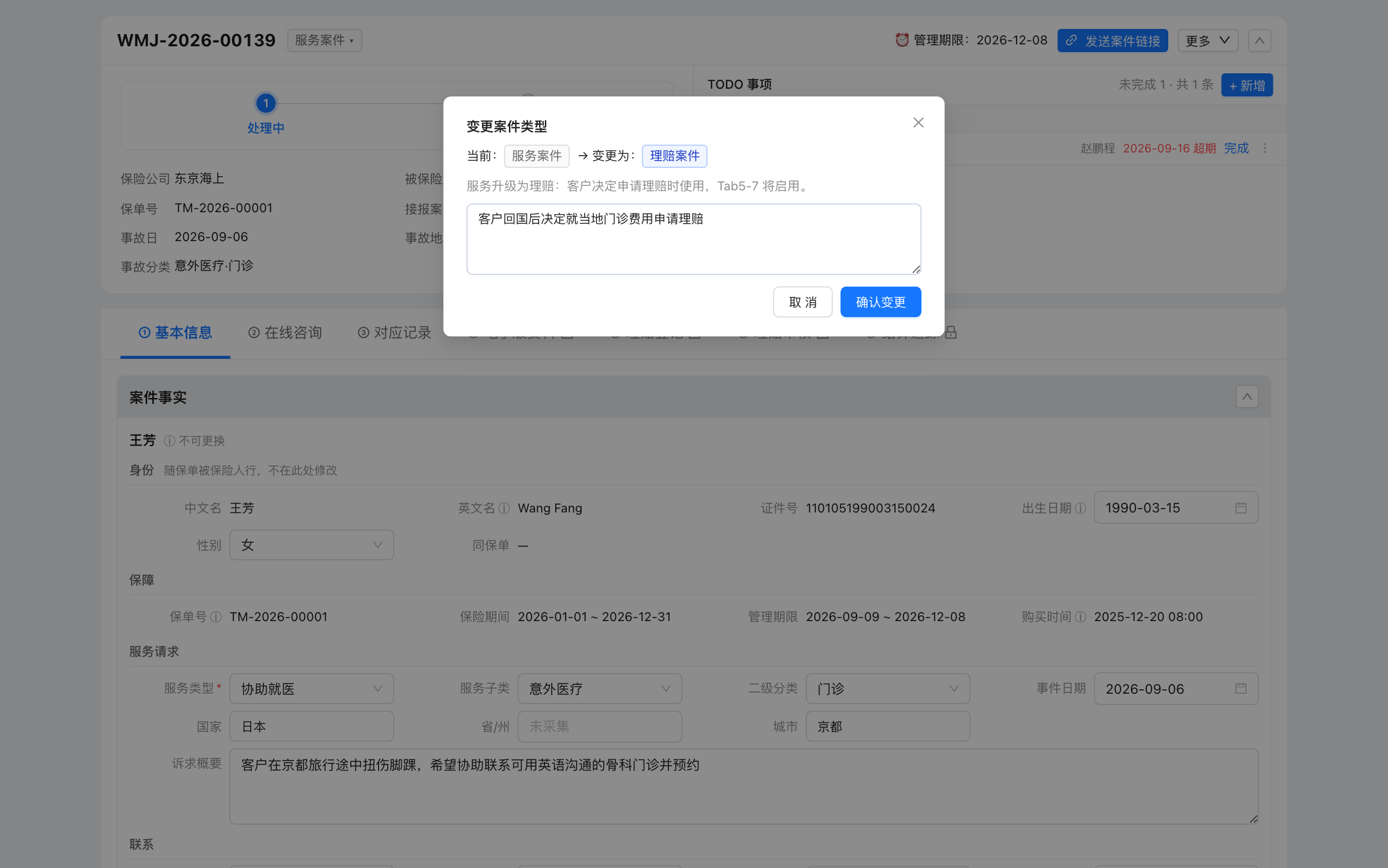Open the 出生日期 date field
The height and width of the screenshot is (868, 1388).
tap(1175, 508)
